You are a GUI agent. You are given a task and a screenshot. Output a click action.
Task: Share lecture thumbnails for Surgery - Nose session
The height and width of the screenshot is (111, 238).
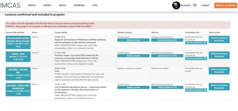219,55
